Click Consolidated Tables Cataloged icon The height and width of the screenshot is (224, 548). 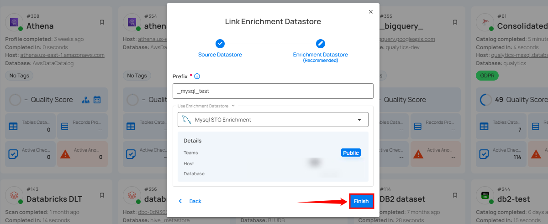pos(484,127)
